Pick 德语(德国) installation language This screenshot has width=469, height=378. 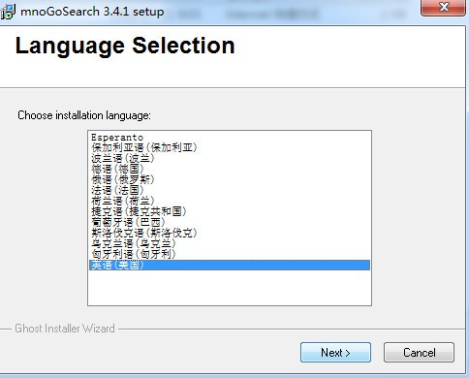tap(230, 169)
